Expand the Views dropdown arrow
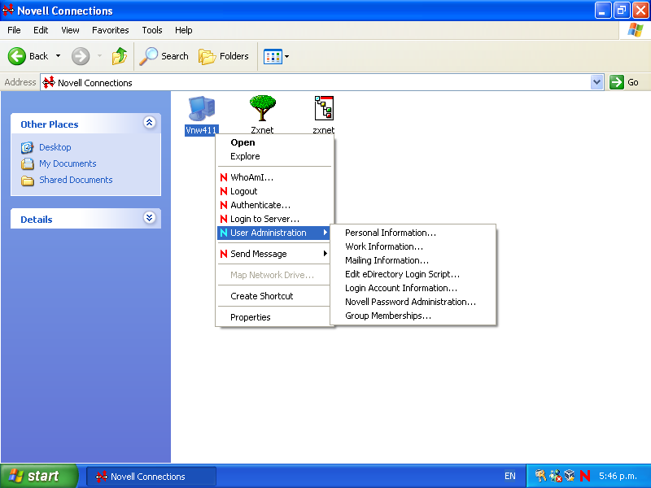The height and width of the screenshot is (488, 651). coord(286,56)
